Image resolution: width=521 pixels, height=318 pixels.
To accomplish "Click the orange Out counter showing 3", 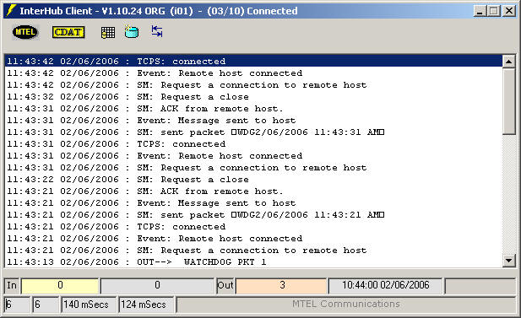I will click(281, 285).
